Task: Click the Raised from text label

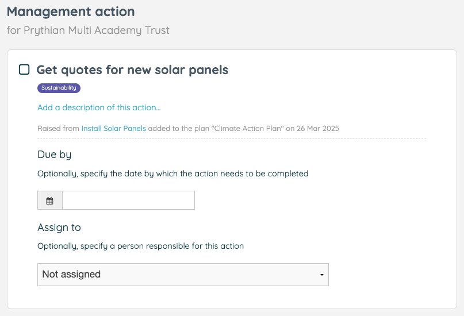Action: pos(58,129)
